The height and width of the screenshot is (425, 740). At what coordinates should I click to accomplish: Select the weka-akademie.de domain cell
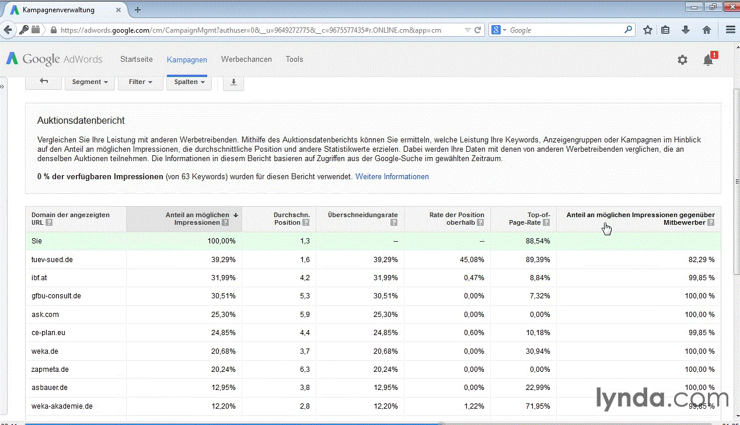[62, 406]
